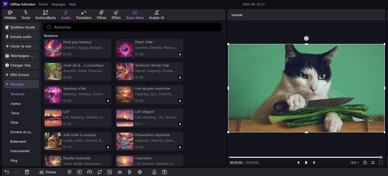Select the crop tool icon

[x=100, y=172]
